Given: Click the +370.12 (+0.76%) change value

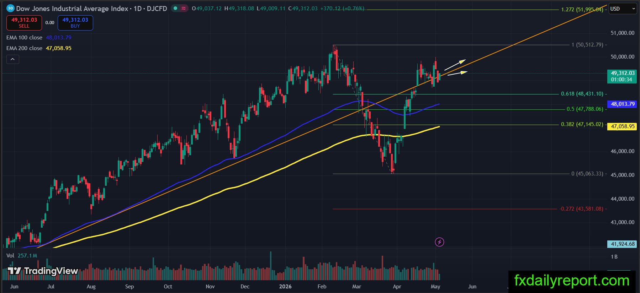Looking at the screenshot, I should pos(342,9).
